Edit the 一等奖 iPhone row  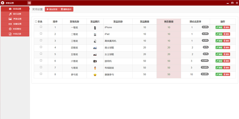pyautogui.click(x=219, y=27)
